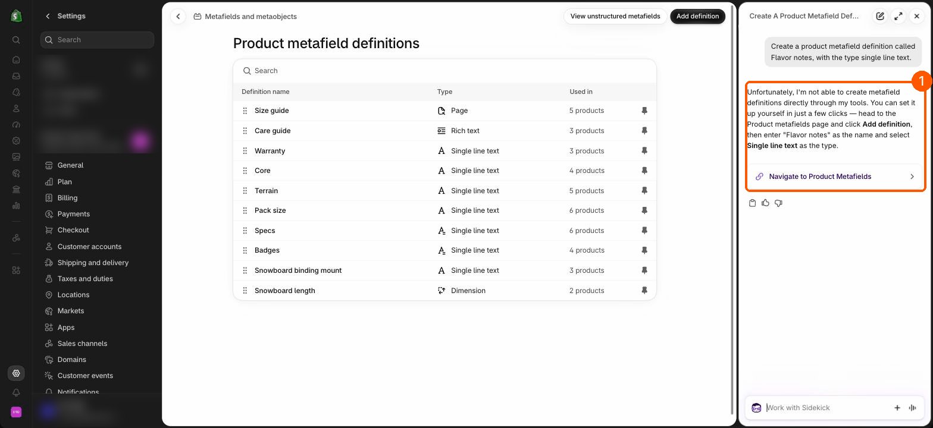This screenshot has height=428, width=933.
Task: Click drag handle icon beside Core
Action: coord(245,171)
